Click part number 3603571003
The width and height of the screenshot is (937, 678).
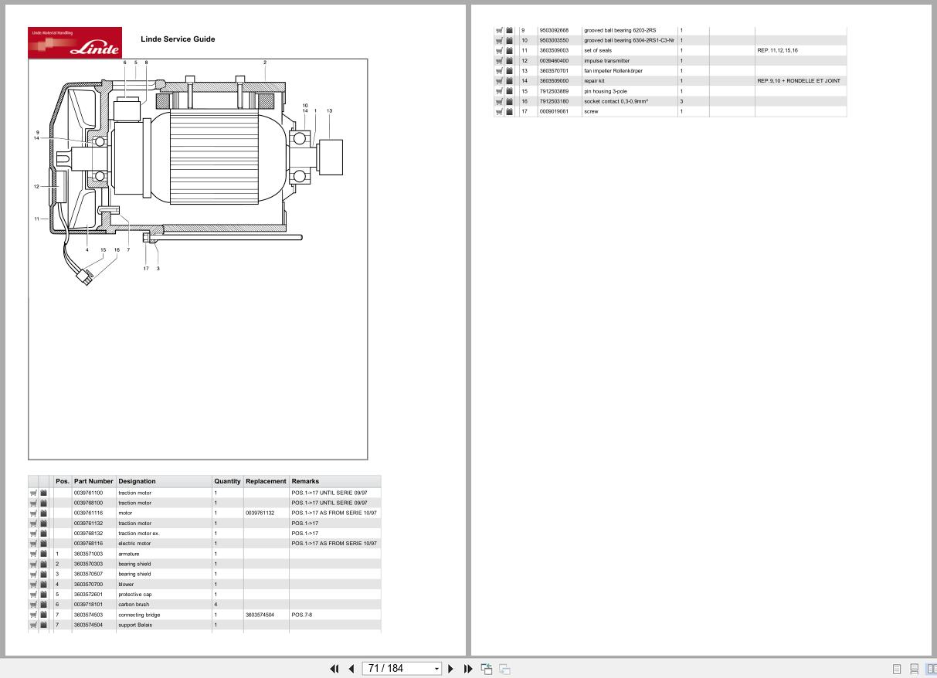(x=88, y=554)
